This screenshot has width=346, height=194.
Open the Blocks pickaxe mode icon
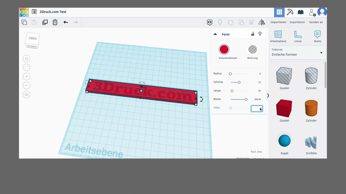click(290, 12)
